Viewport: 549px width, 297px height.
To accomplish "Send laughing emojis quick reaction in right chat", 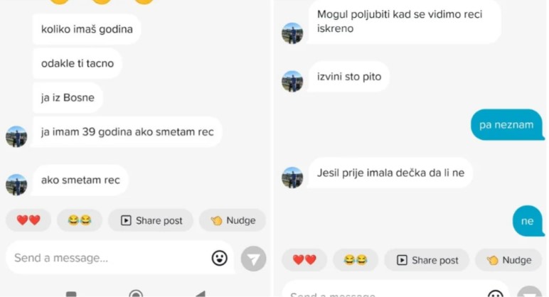I will (x=356, y=260).
